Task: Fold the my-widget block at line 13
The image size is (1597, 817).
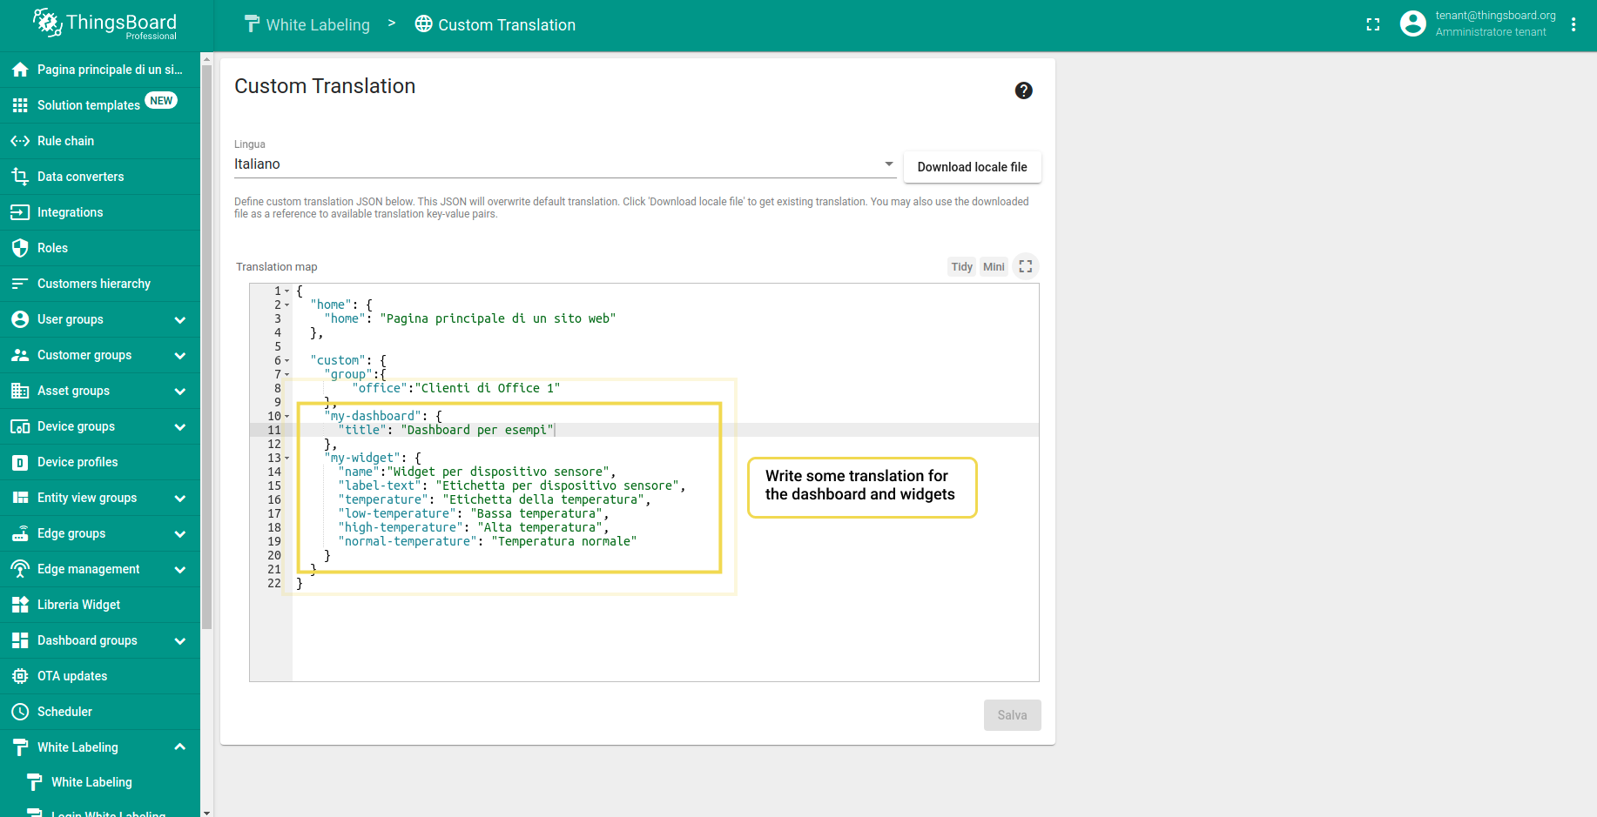Action: point(287,459)
